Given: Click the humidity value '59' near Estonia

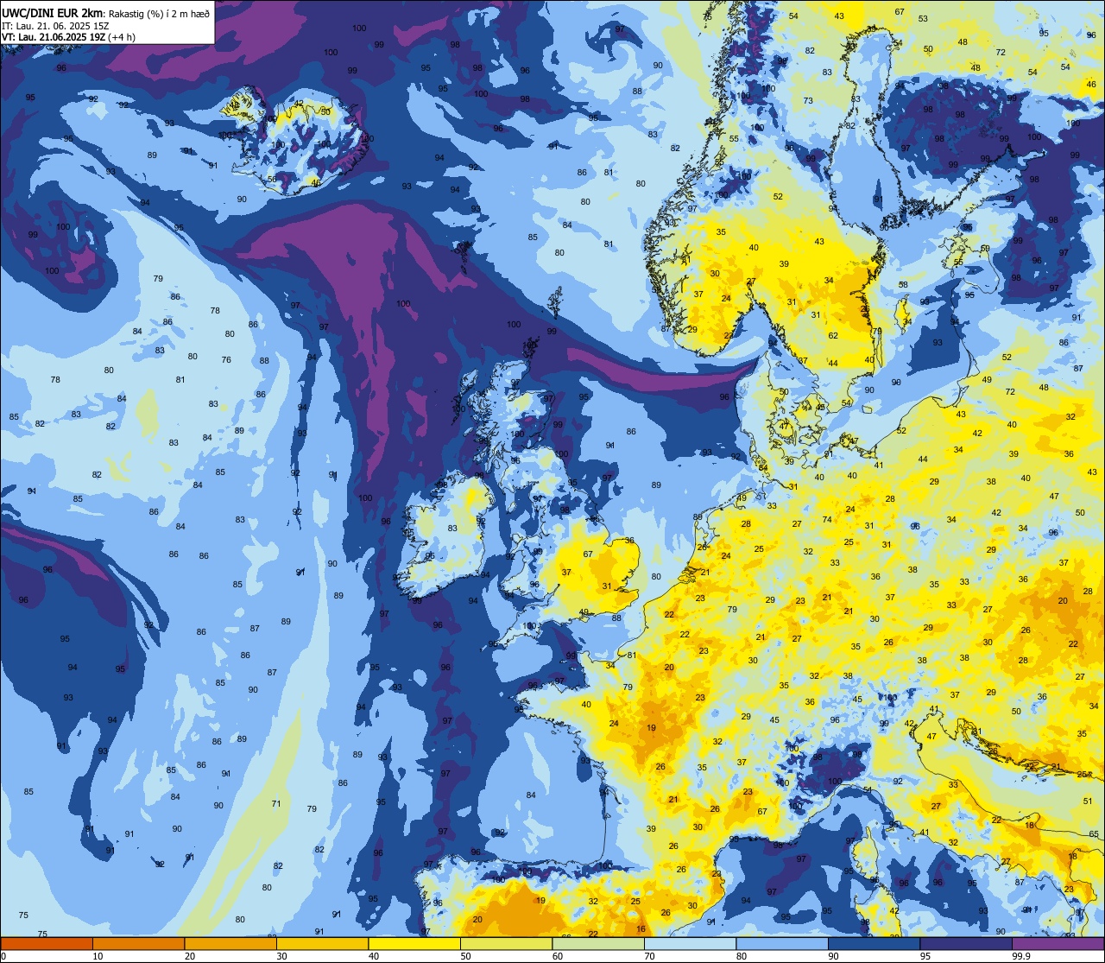Looking at the screenshot, I should [x=985, y=248].
